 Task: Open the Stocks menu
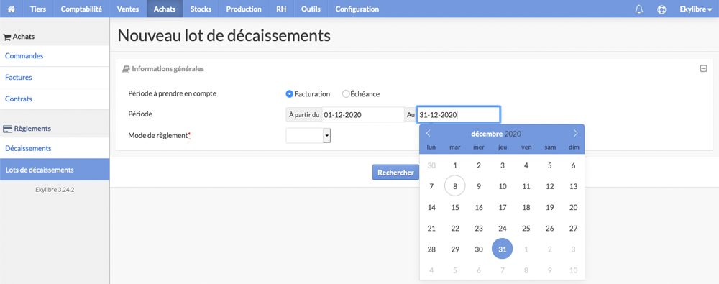[x=201, y=9]
